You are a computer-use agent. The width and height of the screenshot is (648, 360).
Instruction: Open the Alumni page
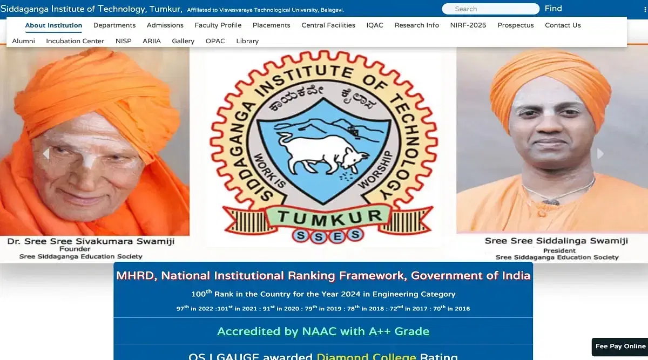pos(23,41)
